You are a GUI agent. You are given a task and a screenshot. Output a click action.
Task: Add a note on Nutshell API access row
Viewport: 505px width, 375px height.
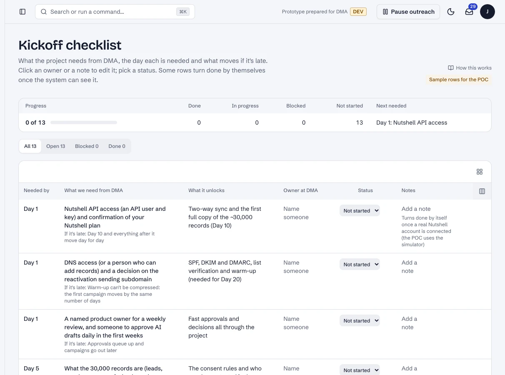416,209
